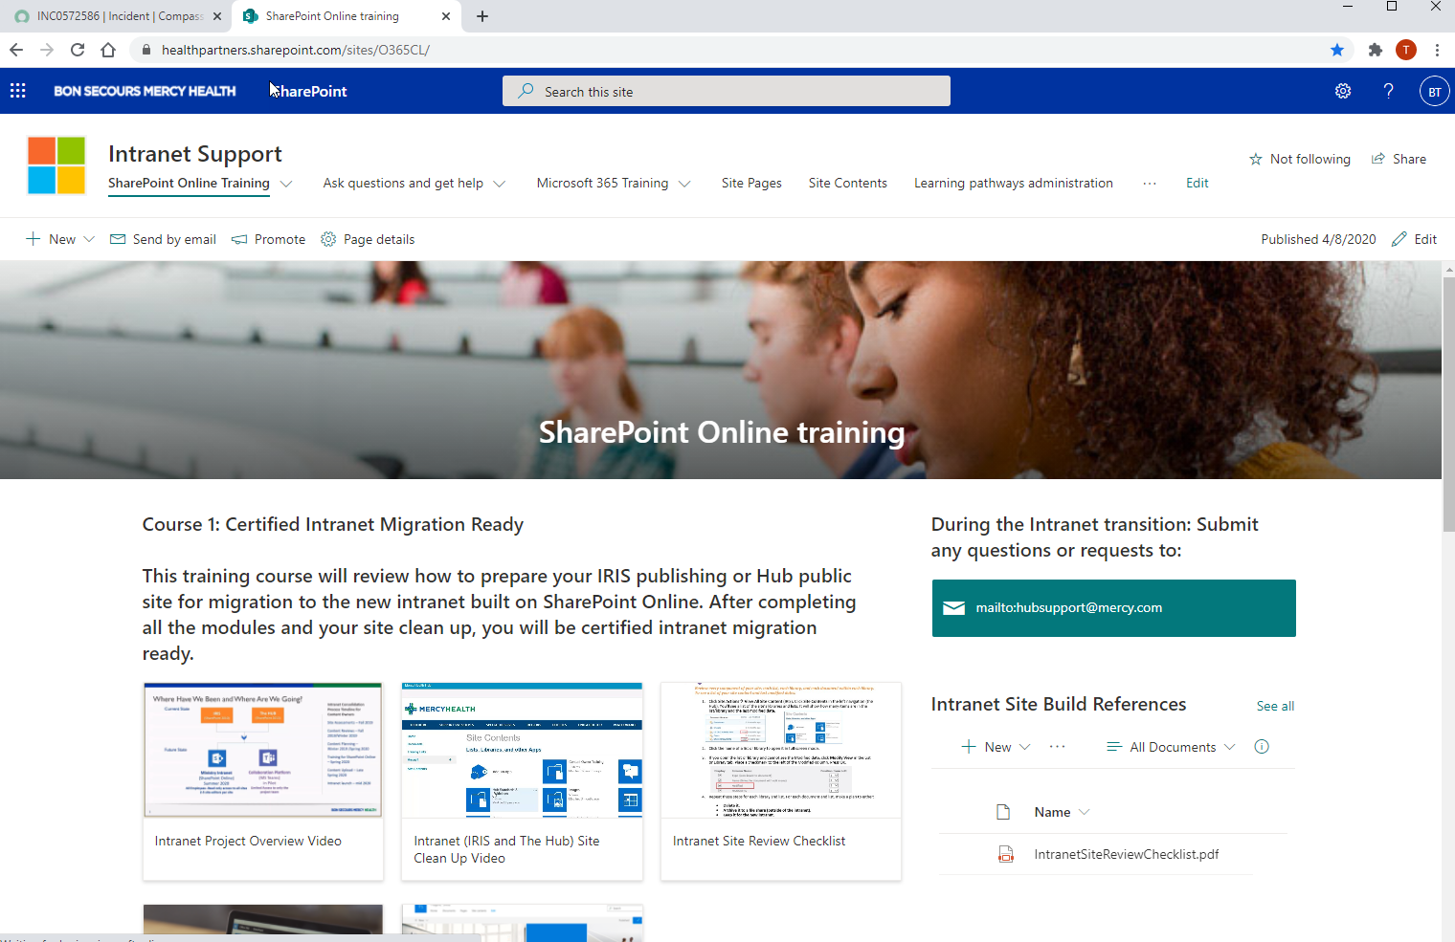Click the browser back arrow
The image size is (1455, 942).
16,50
